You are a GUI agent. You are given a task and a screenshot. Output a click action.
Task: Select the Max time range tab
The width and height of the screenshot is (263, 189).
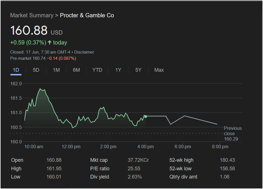pyautogui.click(x=159, y=70)
